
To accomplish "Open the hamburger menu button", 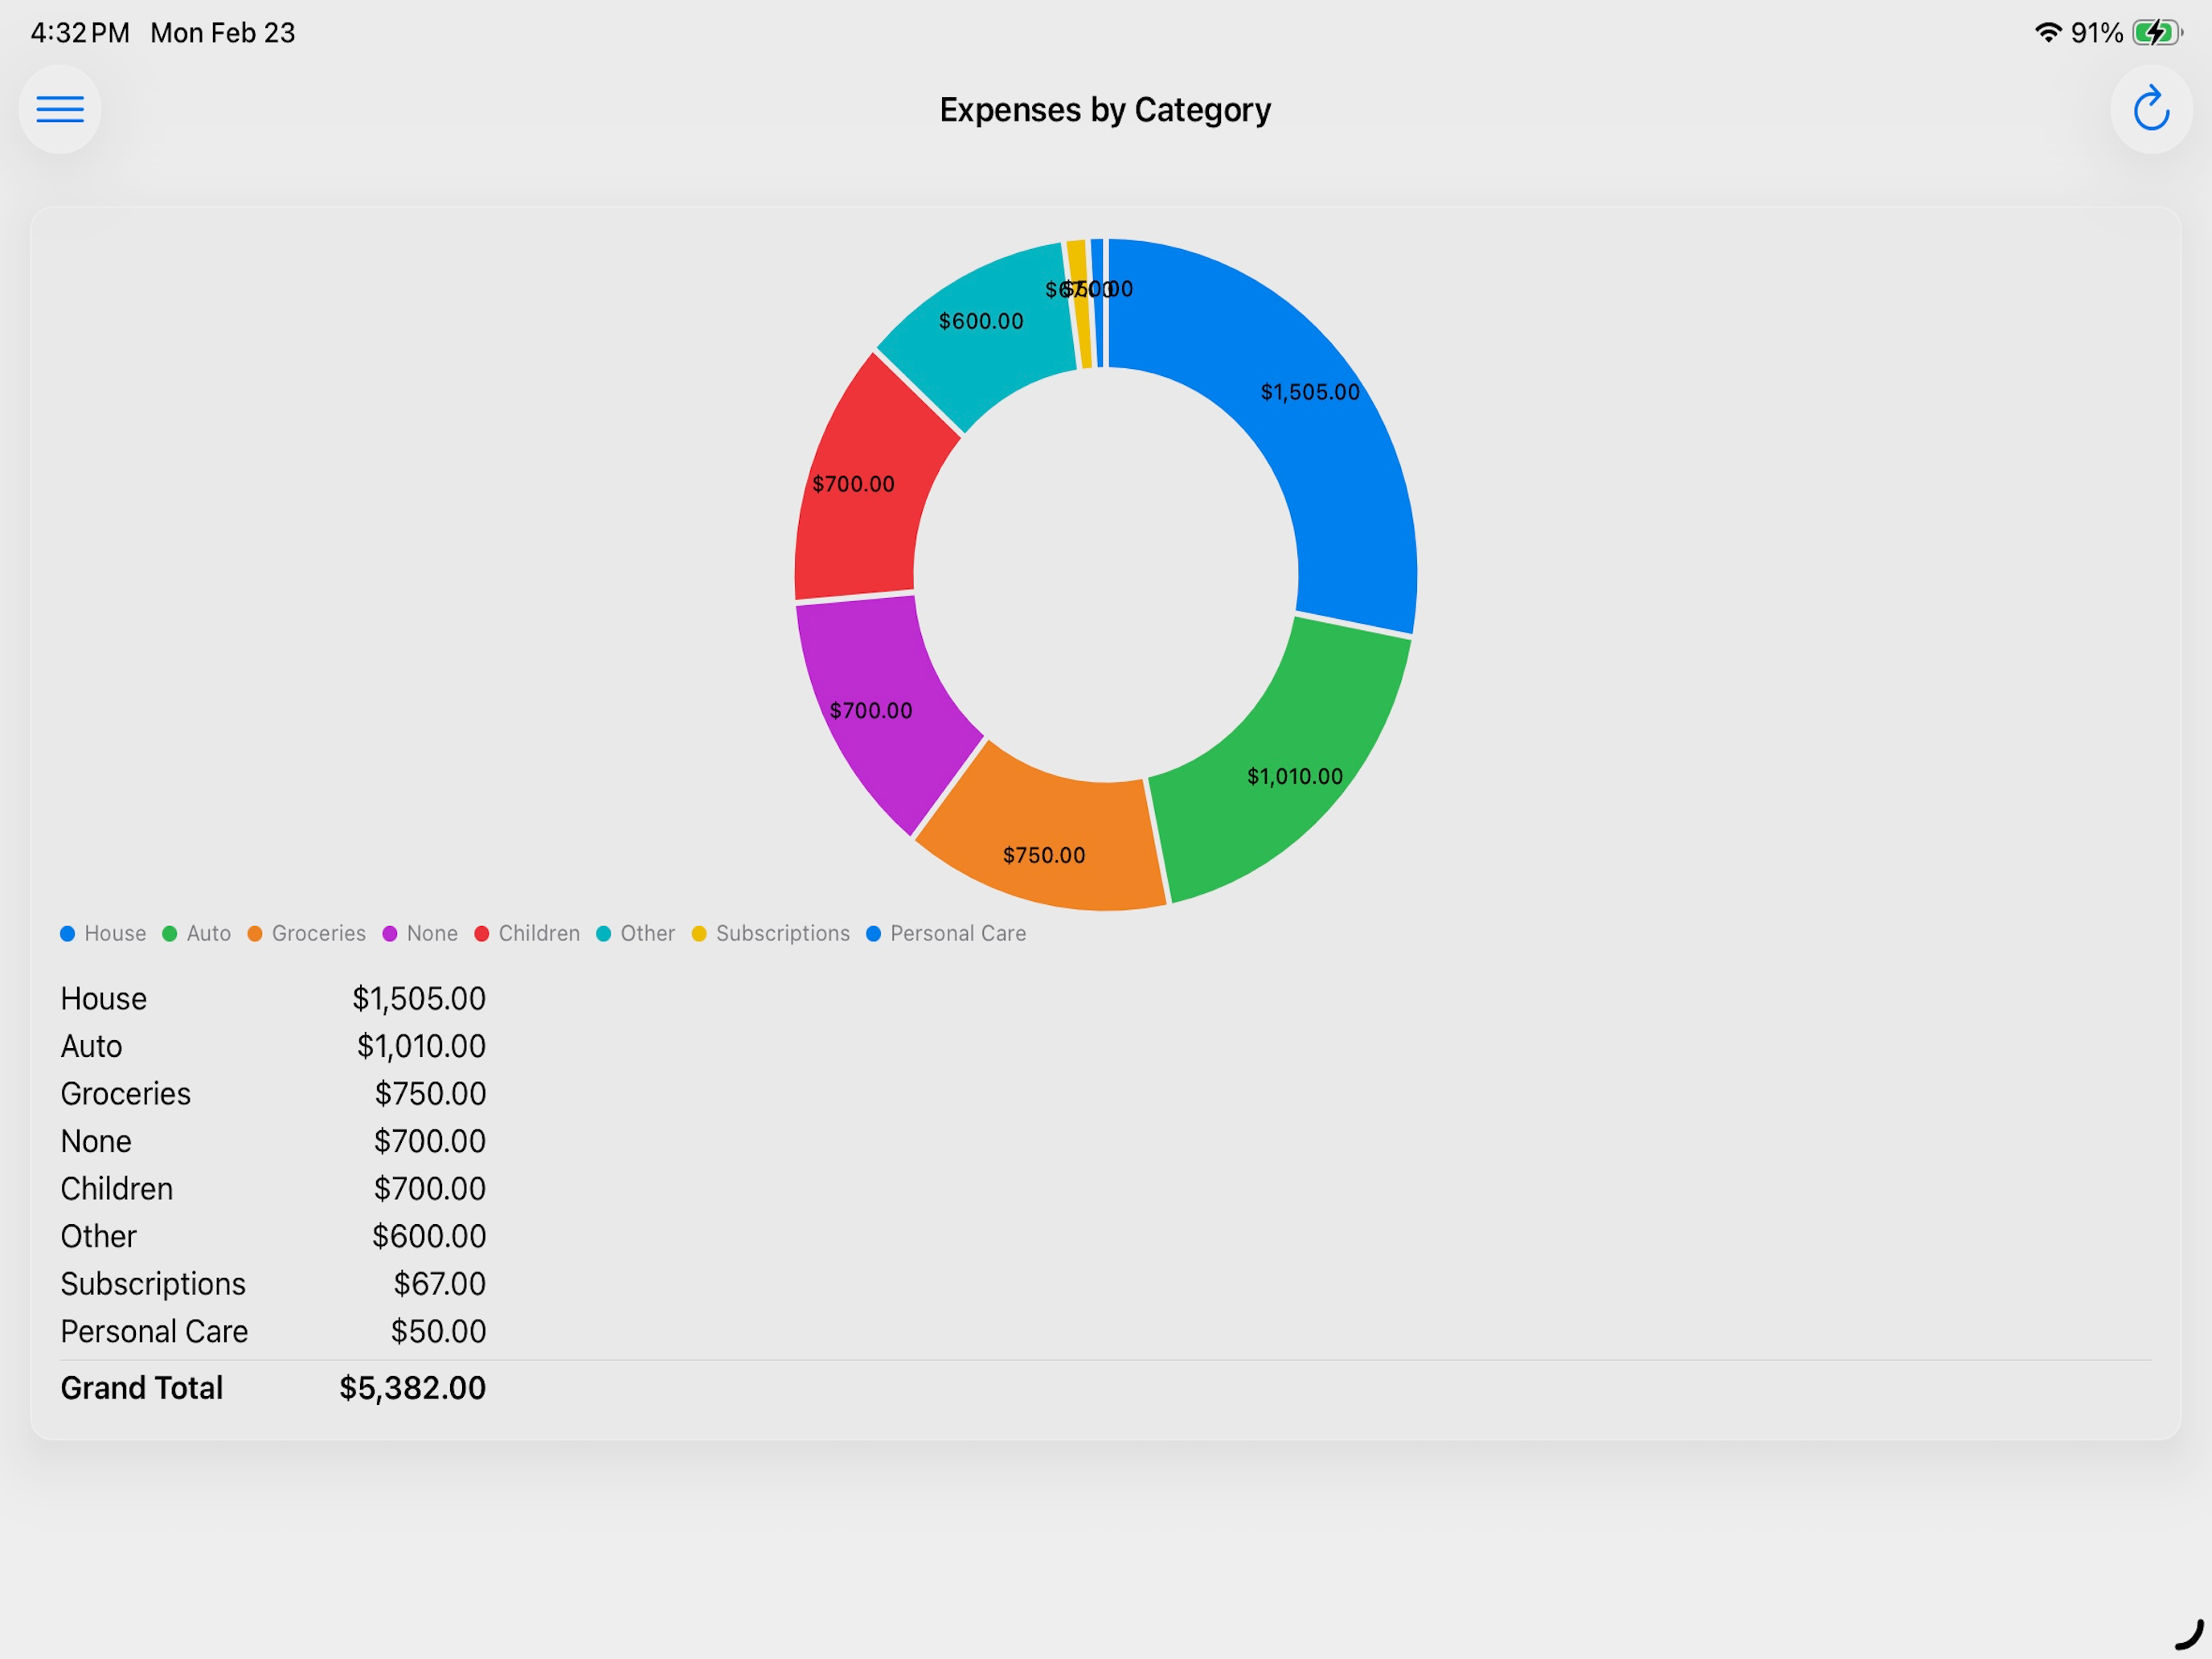I will 60,109.
